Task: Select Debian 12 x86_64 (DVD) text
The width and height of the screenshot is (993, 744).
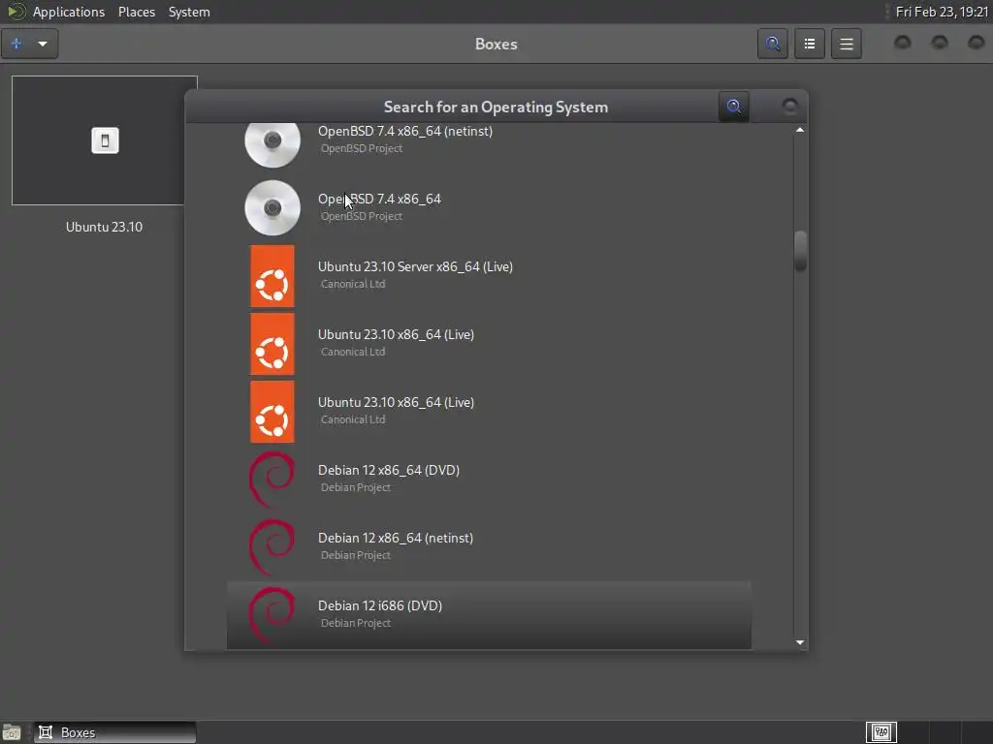Action: pos(389,470)
